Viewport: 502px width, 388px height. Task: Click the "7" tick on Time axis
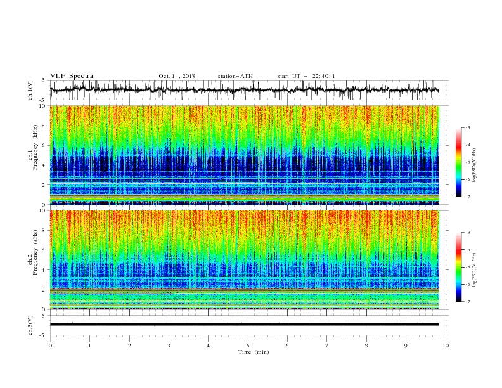[x=327, y=346]
